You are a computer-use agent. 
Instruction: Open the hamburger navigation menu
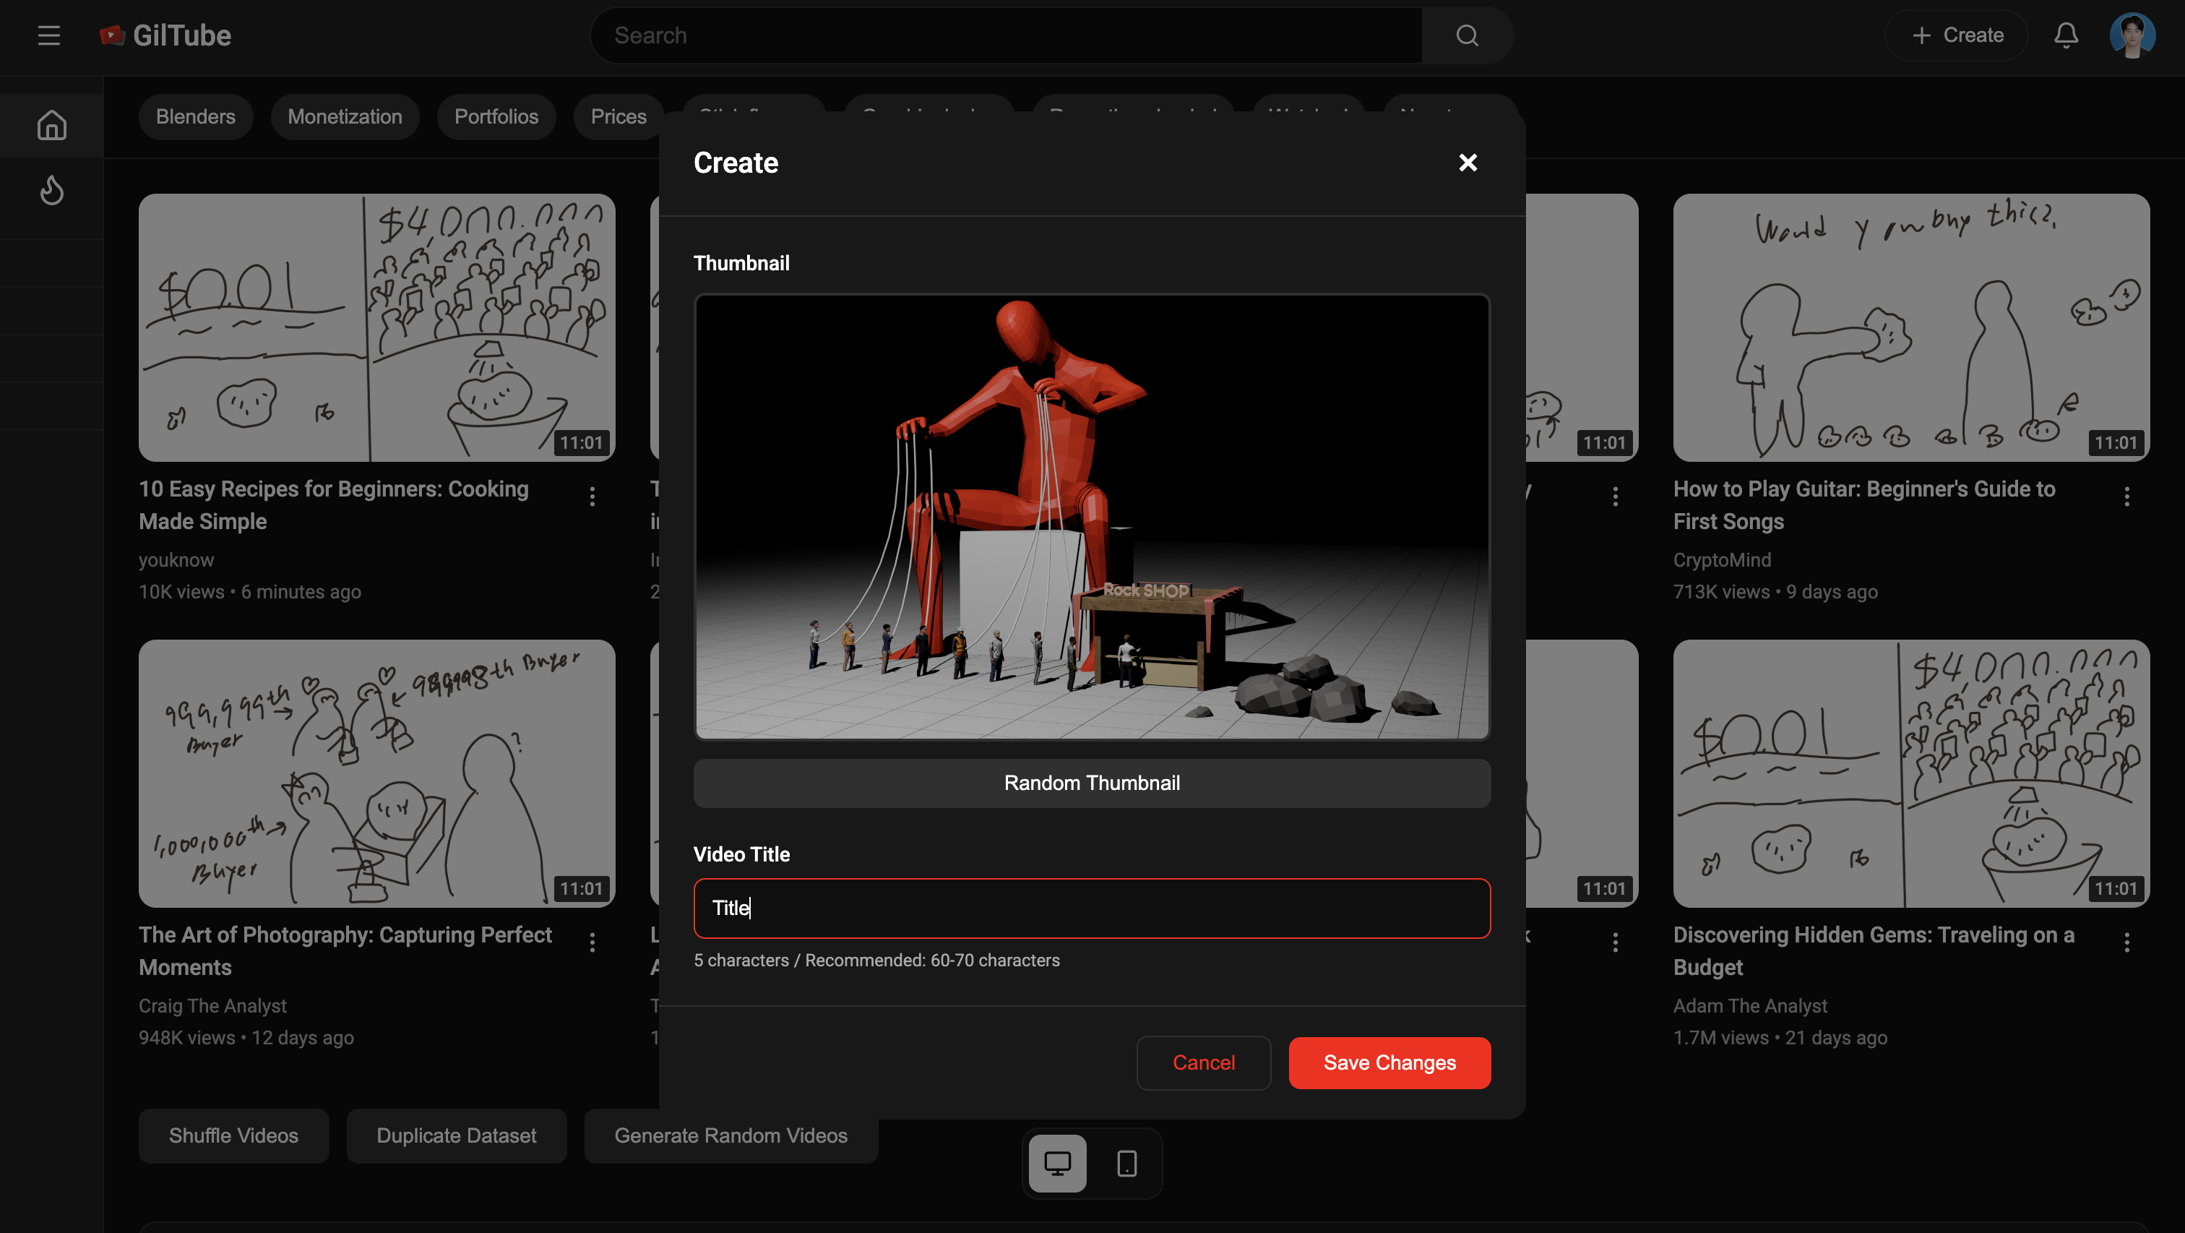coord(48,35)
